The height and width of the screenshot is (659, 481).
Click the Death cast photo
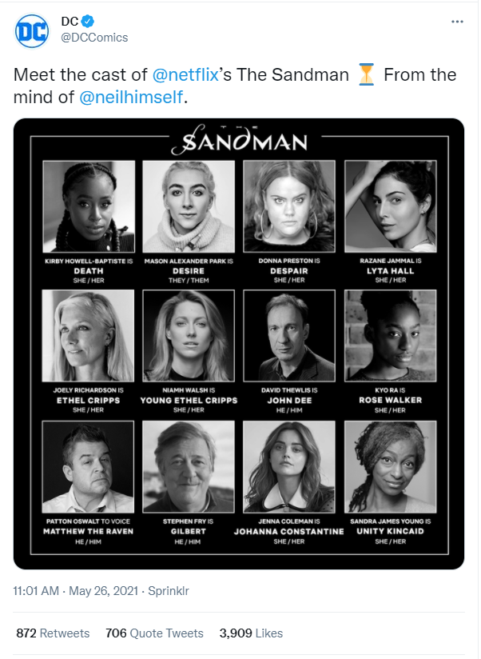click(87, 207)
